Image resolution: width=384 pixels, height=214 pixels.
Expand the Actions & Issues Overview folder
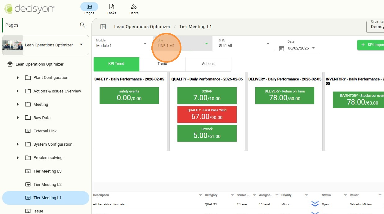18,91
